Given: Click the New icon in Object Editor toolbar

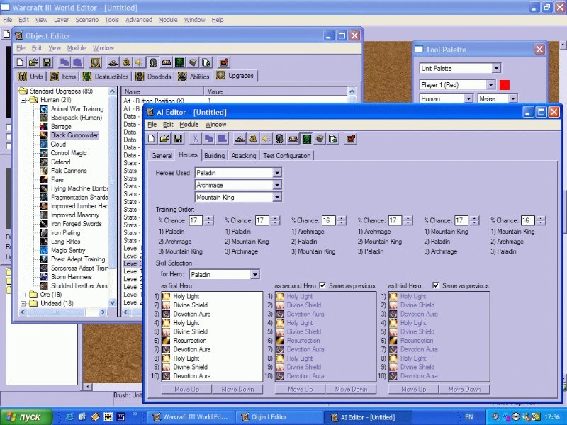Looking at the screenshot, I should pos(21,62).
